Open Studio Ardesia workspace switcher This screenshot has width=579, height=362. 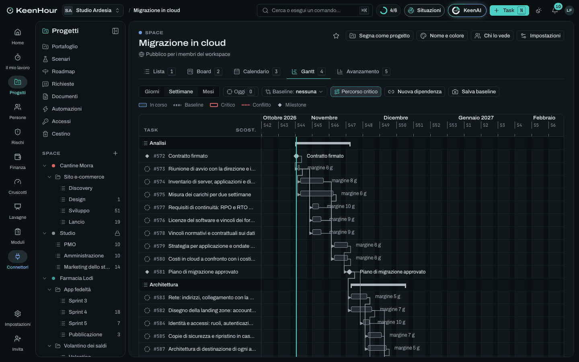point(92,10)
